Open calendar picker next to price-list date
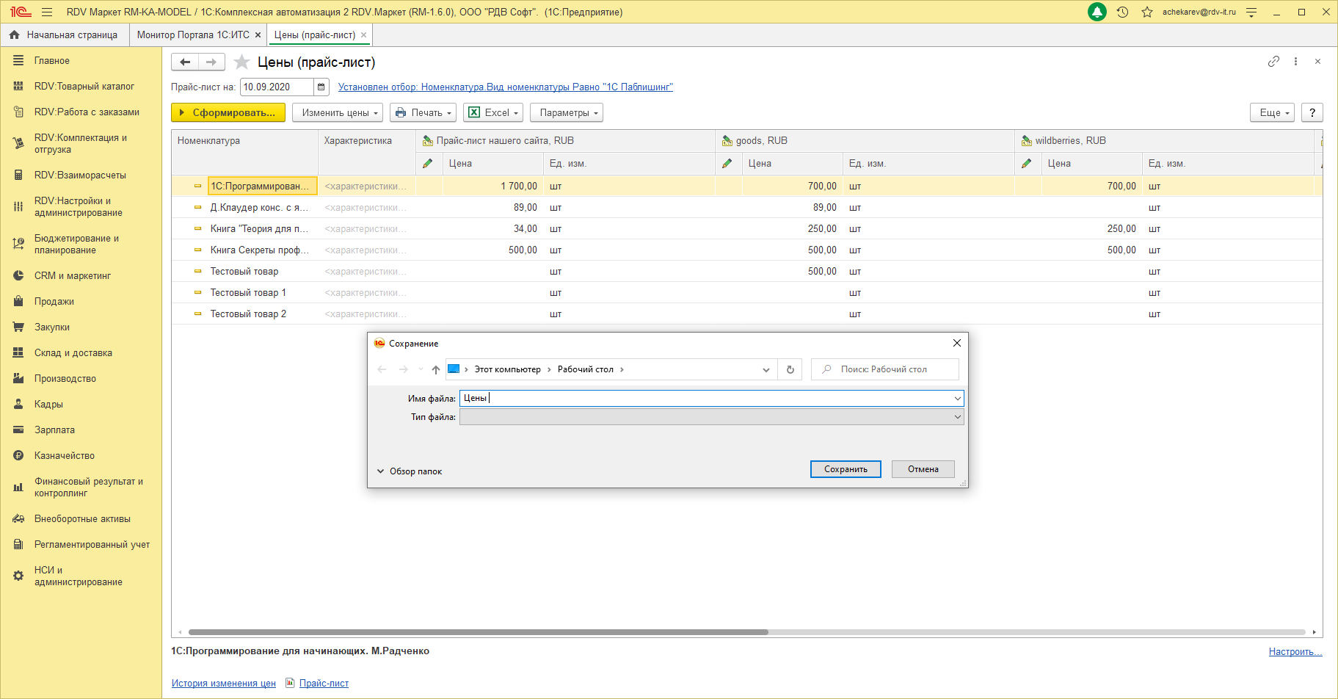The image size is (1338, 699). tap(321, 87)
